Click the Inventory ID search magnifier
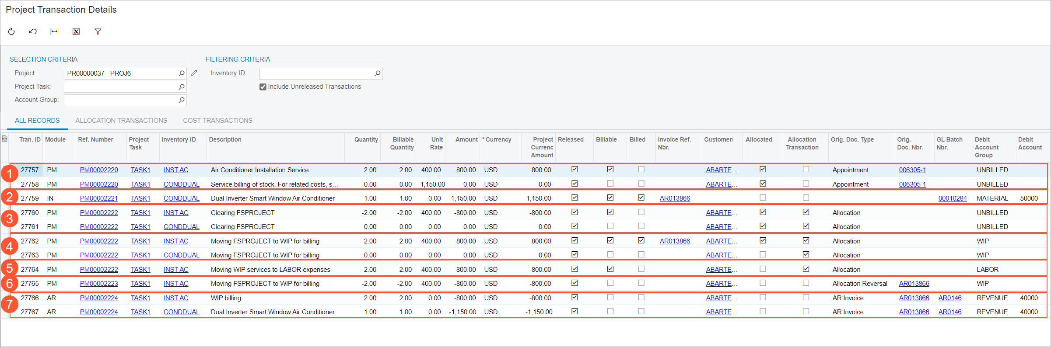1051x347 pixels. [x=377, y=73]
